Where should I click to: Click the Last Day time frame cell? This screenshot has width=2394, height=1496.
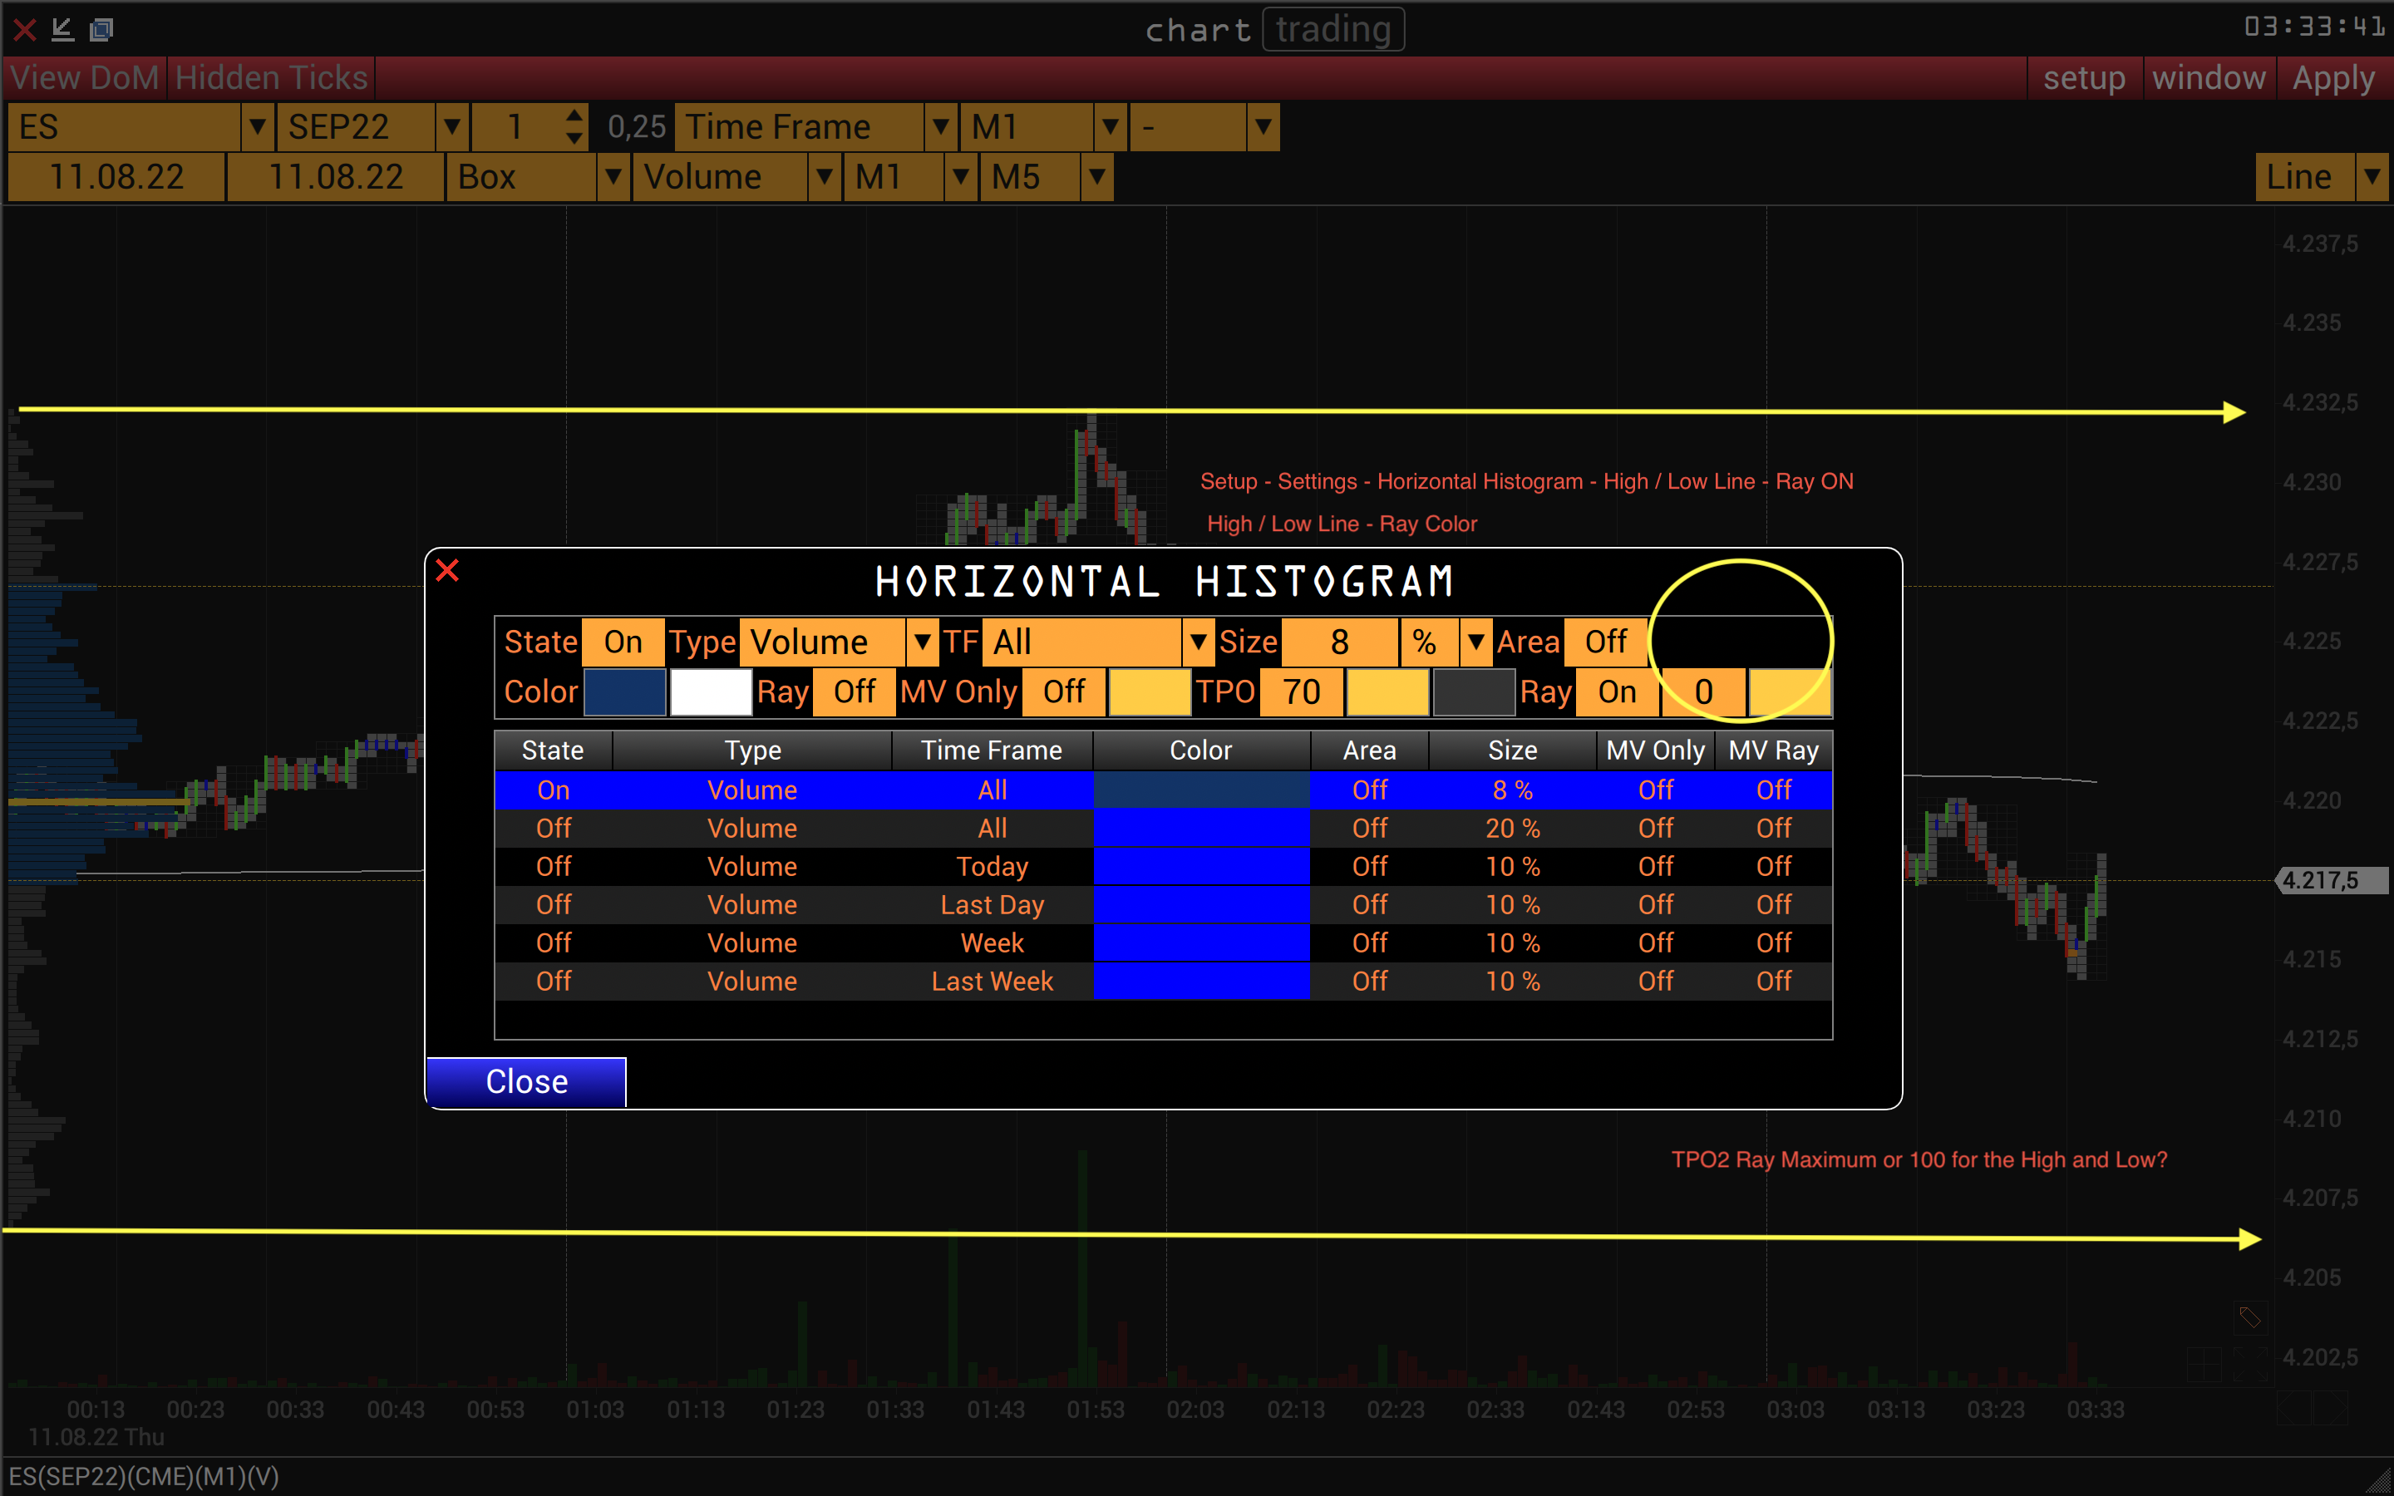pos(991,905)
